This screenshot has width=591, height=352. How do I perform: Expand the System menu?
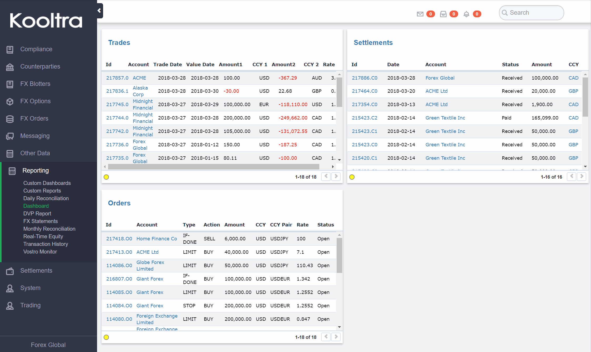point(31,288)
